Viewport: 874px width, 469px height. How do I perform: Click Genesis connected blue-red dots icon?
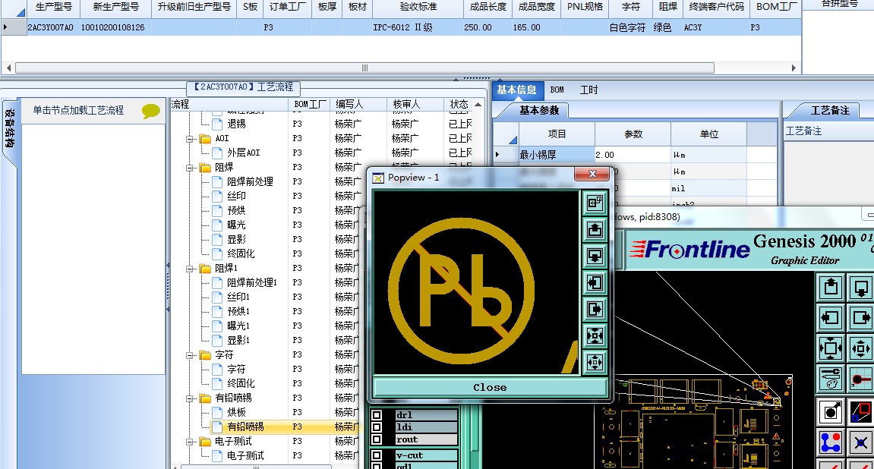pos(831,443)
